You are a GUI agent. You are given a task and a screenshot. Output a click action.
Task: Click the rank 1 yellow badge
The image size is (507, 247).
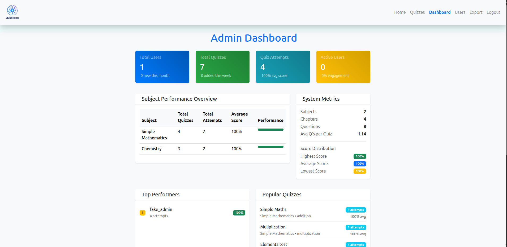click(143, 213)
